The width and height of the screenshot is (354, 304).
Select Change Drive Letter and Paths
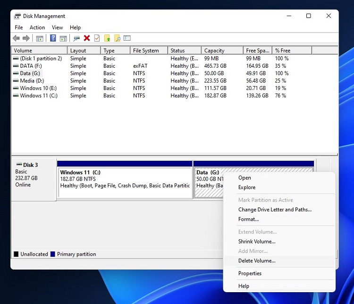click(275, 209)
